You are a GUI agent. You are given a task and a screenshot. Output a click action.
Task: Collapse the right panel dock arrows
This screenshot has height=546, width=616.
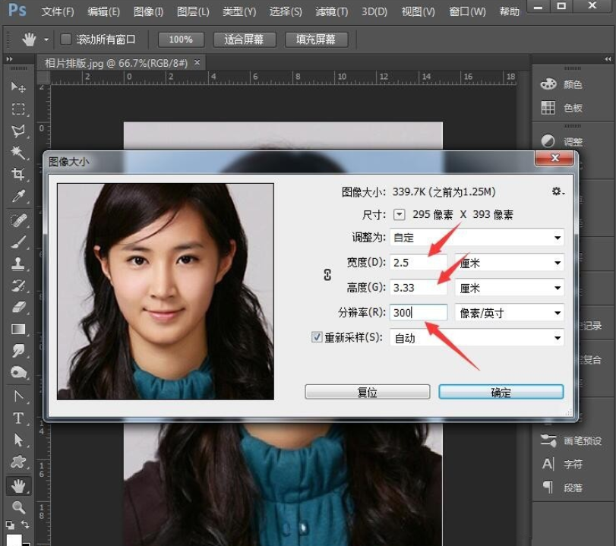(608, 59)
